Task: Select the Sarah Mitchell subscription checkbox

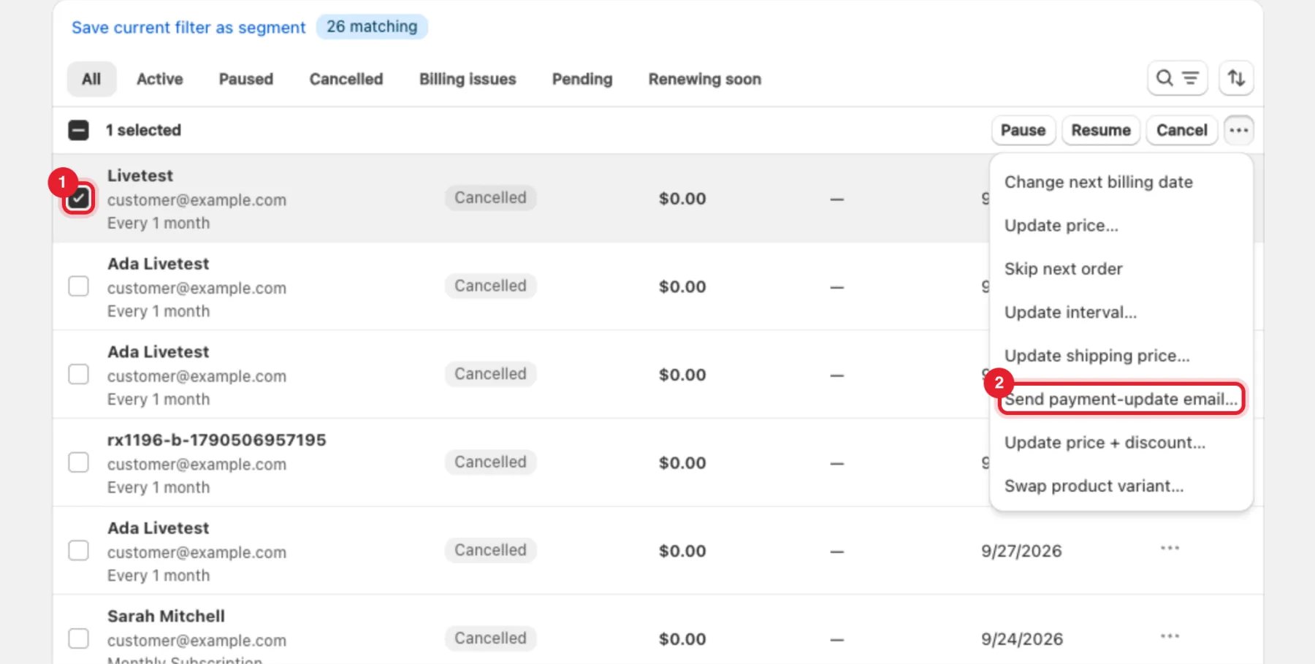Action: pos(78,638)
